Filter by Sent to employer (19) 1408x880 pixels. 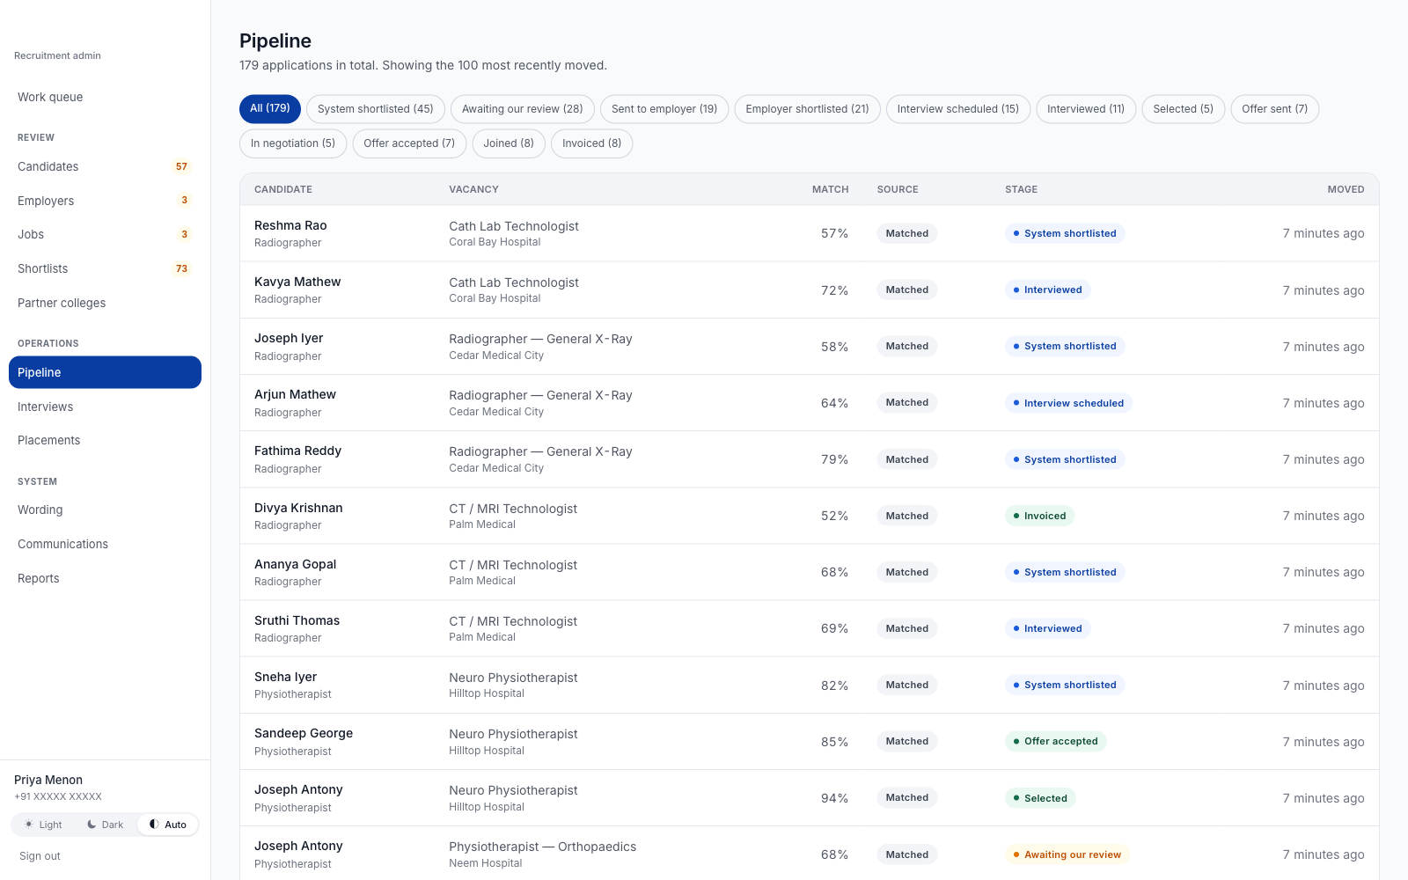[664, 109]
